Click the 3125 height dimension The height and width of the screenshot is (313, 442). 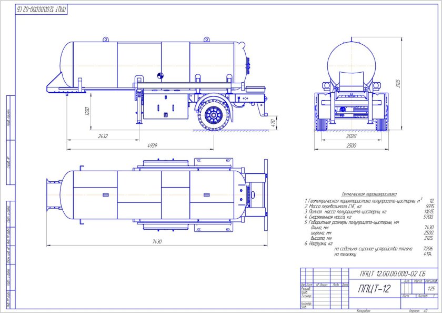point(398,83)
